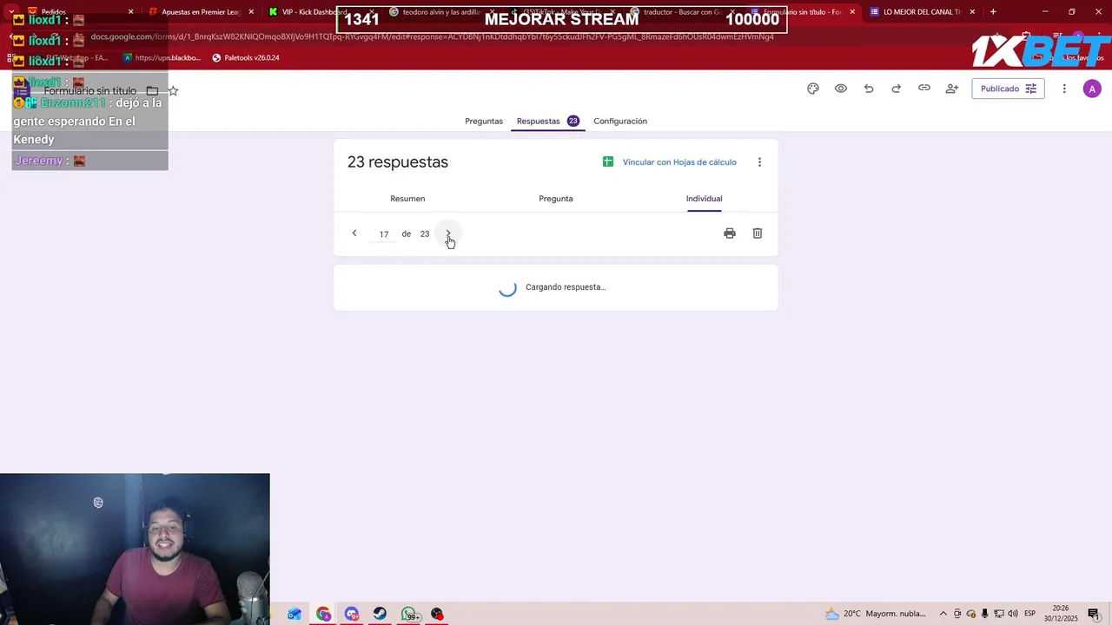Select the Resumen responses view
Screen dimensions: 1112x625
click(407, 199)
